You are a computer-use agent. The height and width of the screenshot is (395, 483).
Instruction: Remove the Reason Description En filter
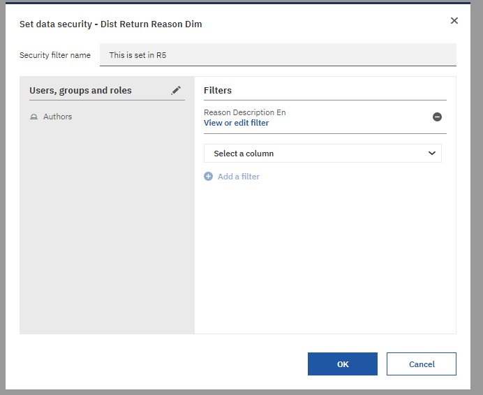pos(437,117)
